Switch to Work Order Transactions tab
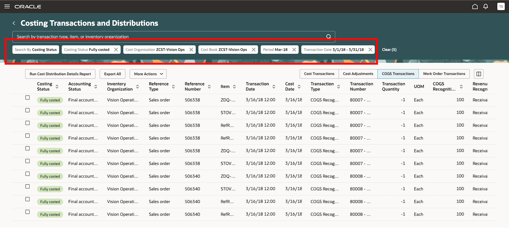This screenshot has width=509, height=229. pos(444,74)
